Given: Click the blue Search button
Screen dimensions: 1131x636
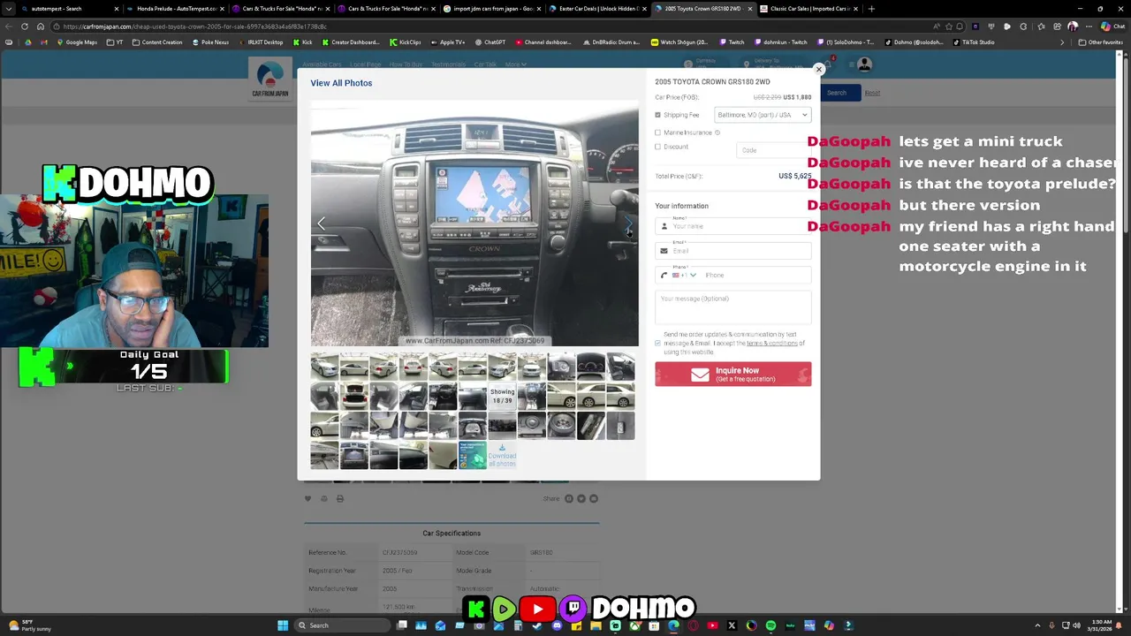Looking at the screenshot, I should pyautogui.click(x=837, y=93).
